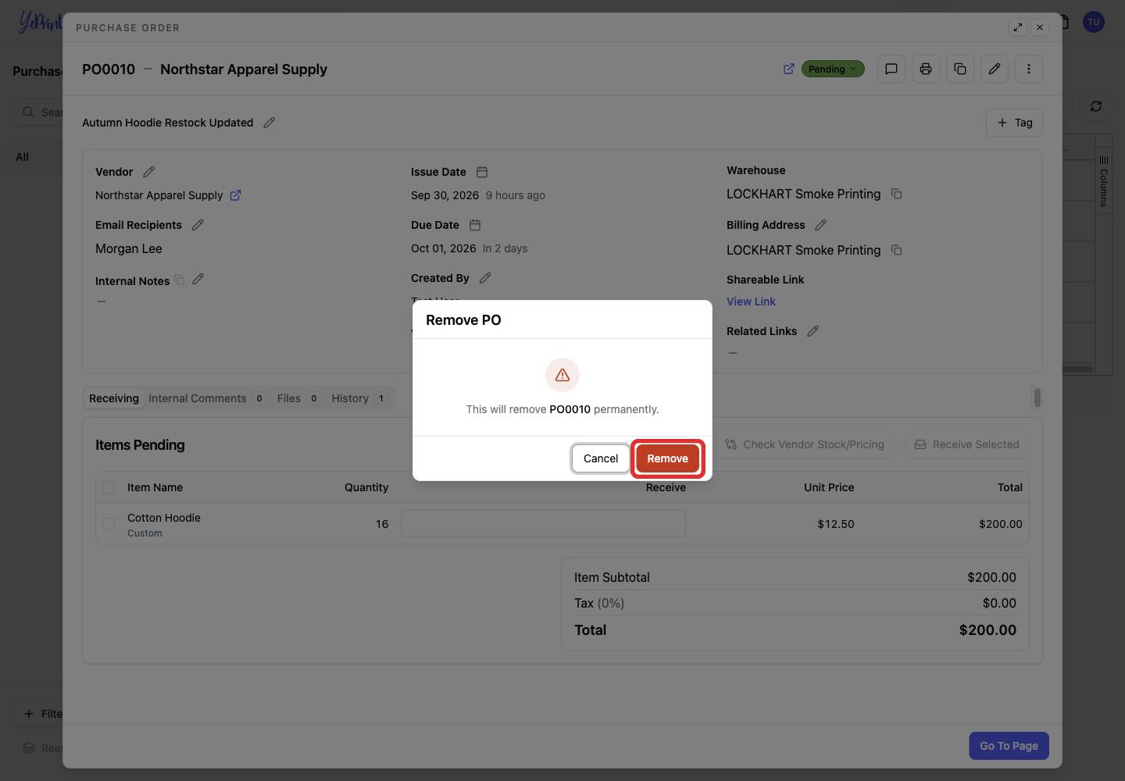Click the Go To Page button
Screen dimensions: 1125x781
click(x=1009, y=746)
